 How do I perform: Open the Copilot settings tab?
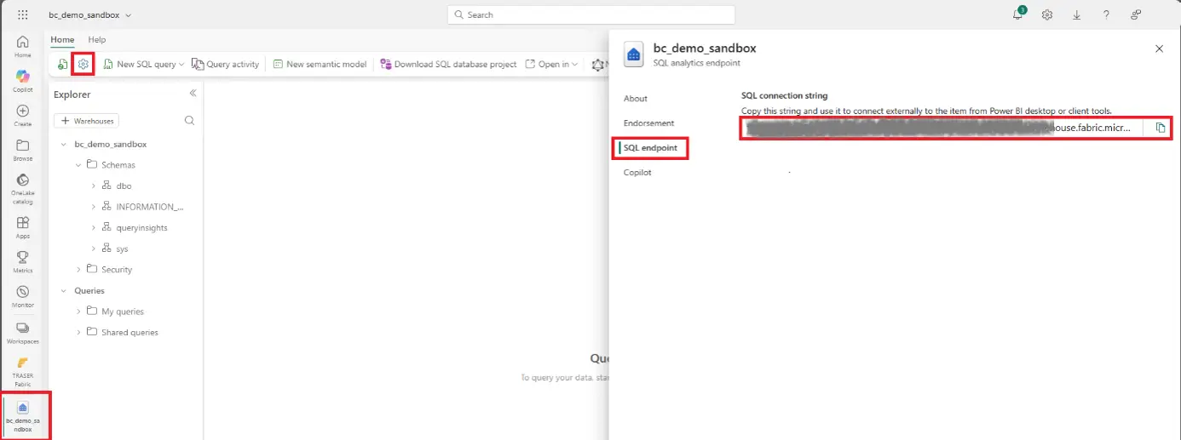637,173
